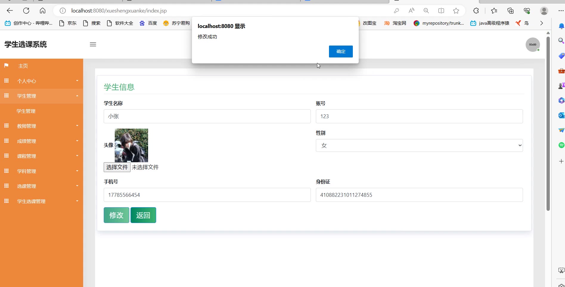Viewport: 565px width, 287px height.
Task: Open the 苏宁易购 bookmark
Action: [177, 23]
